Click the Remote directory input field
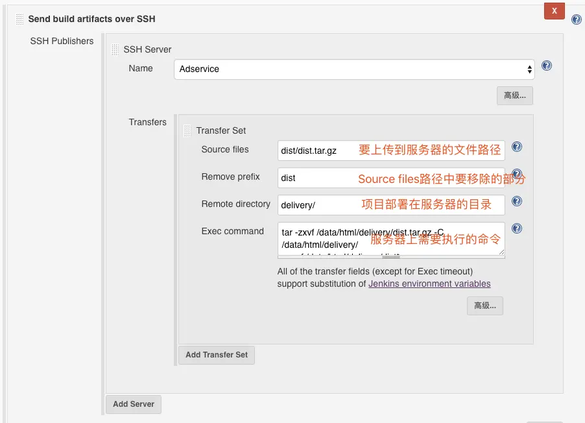This screenshot has height=423, width=585. [318, 205]
